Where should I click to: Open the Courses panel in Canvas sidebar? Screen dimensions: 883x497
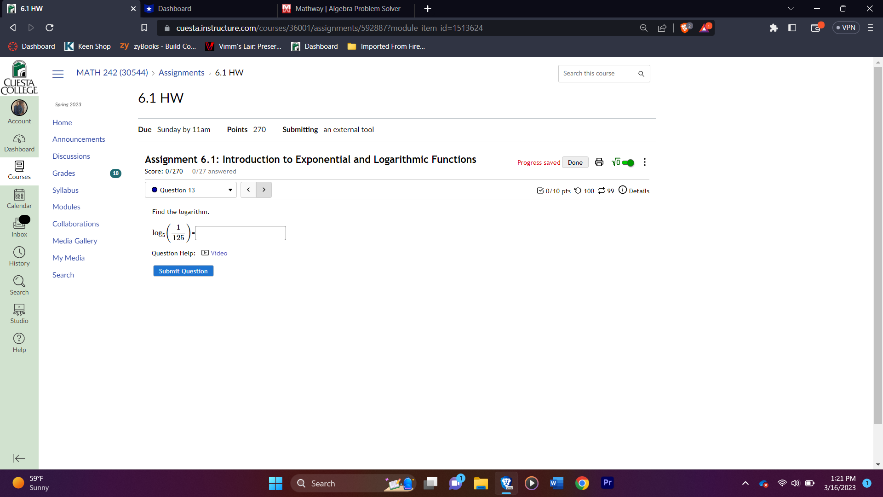[19, 171]
